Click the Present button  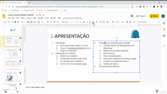[141, 16]
